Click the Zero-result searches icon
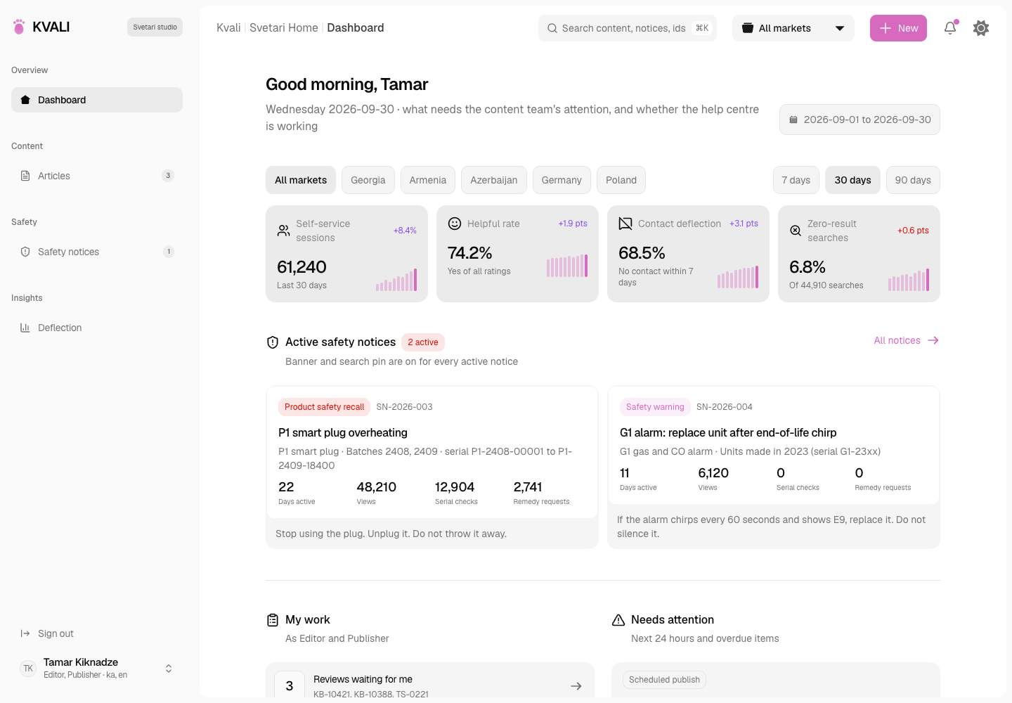Viewport: 1012px width, 703px height. click(x=796, y=231)
